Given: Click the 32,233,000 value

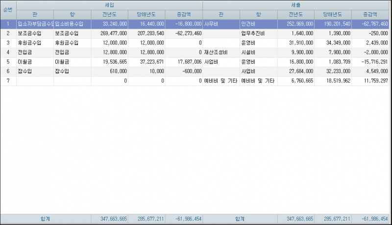Looking at the screenshot, I should (338, 71).
